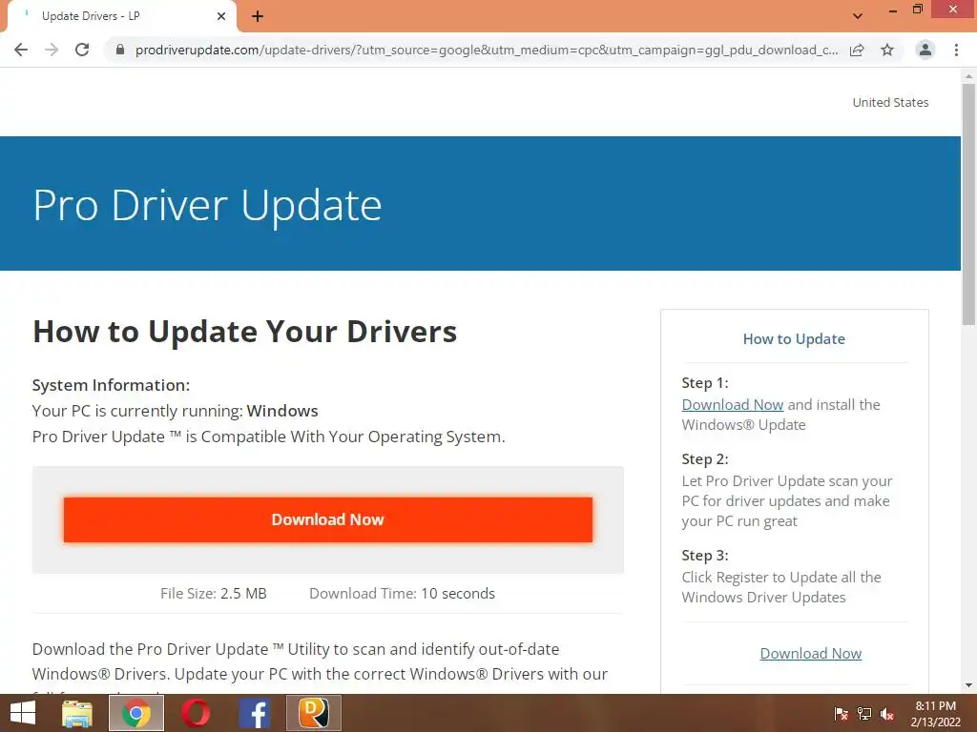The width and height of the screenshot is (977, 732).
Task: Click the muted volume tray icon
Action: [887, 714]
